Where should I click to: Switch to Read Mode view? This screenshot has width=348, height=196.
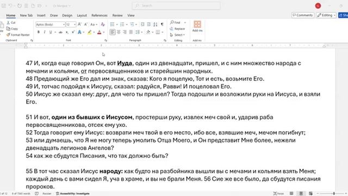(291, 194)
